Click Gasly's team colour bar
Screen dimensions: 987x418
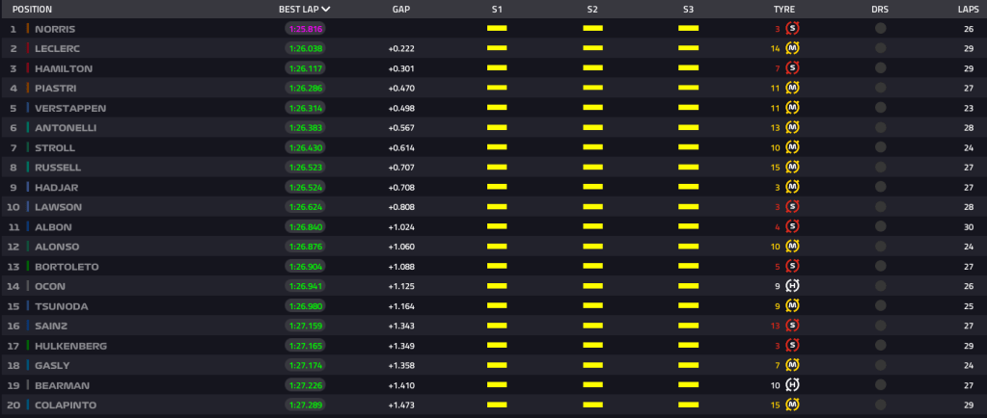pyautogui.click(x=28, y=365)
